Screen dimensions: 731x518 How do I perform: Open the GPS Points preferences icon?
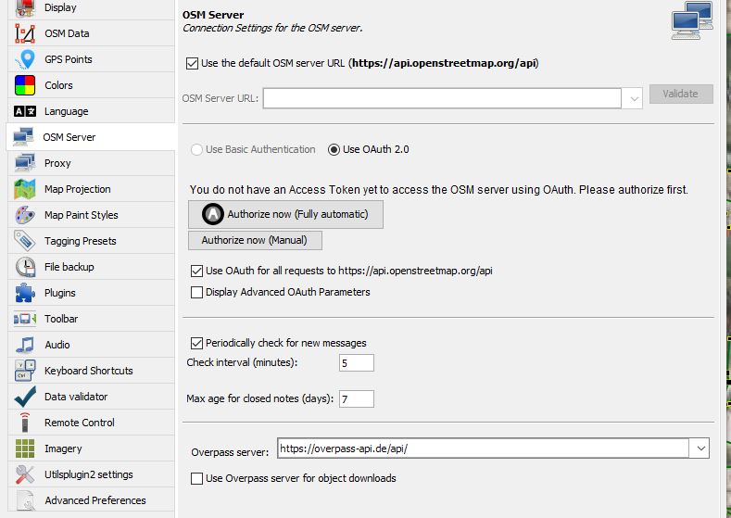pyautogui.click(x=25, y=59)
